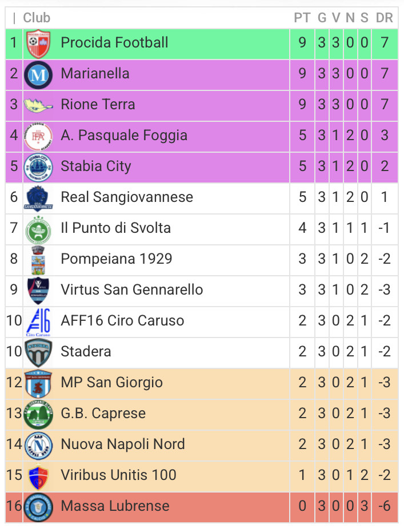Click the Rione Terra team crest
The width and height of the screenshot is (404, 528).
[38, 105]
